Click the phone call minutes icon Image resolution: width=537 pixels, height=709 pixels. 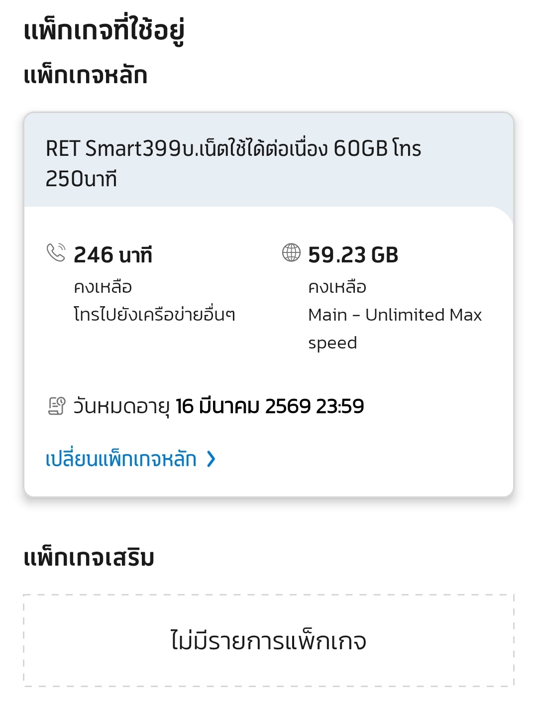pos(56,252)
